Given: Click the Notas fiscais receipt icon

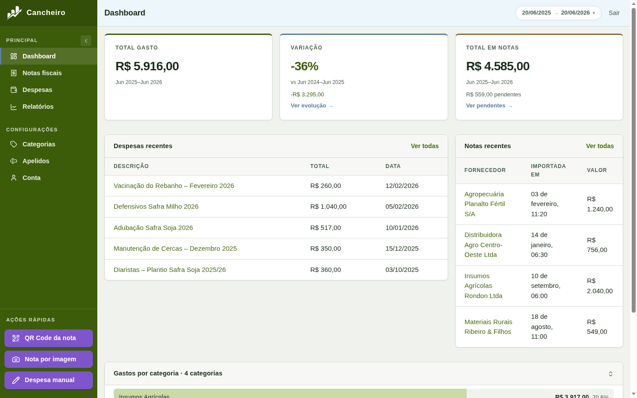Looking at the screenshot, I should (14, 73).
